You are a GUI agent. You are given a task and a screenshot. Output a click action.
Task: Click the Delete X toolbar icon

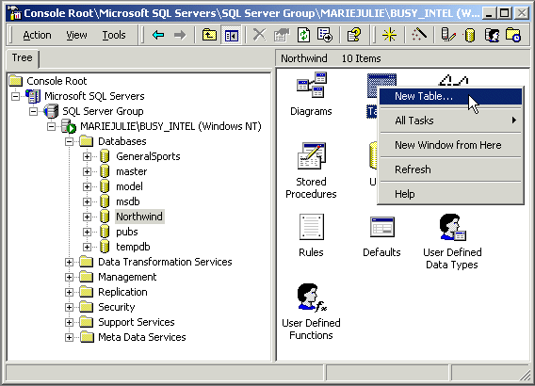point(259,35)
